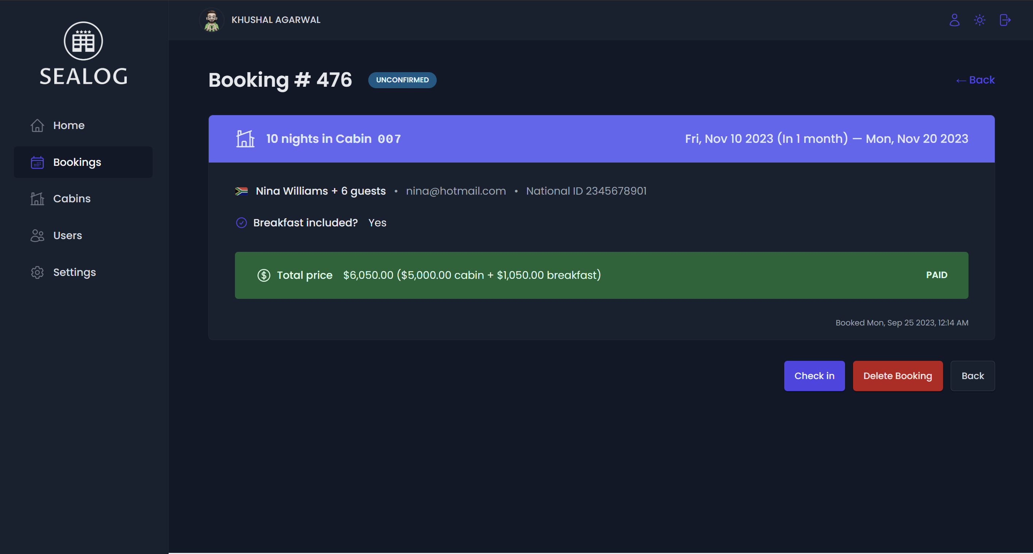This screenshot has height=554, width=1033.
Task: Click Khushal Agarwal's avatar image
Action: [x=211, y=20]
